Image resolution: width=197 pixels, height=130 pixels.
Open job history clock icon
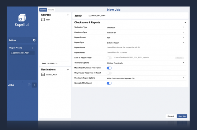point(29,85)
